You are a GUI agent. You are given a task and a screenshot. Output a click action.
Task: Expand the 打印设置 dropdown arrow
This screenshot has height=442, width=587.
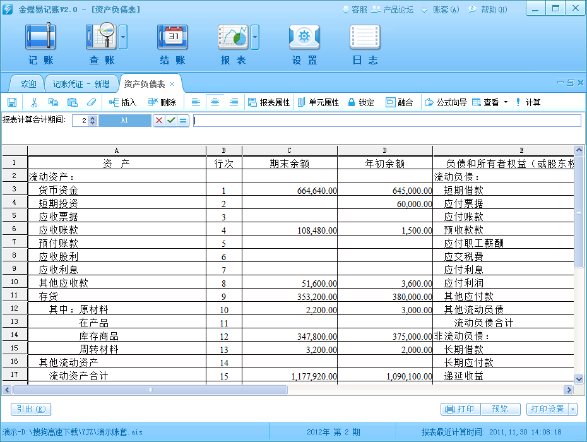tap(573, 409)
